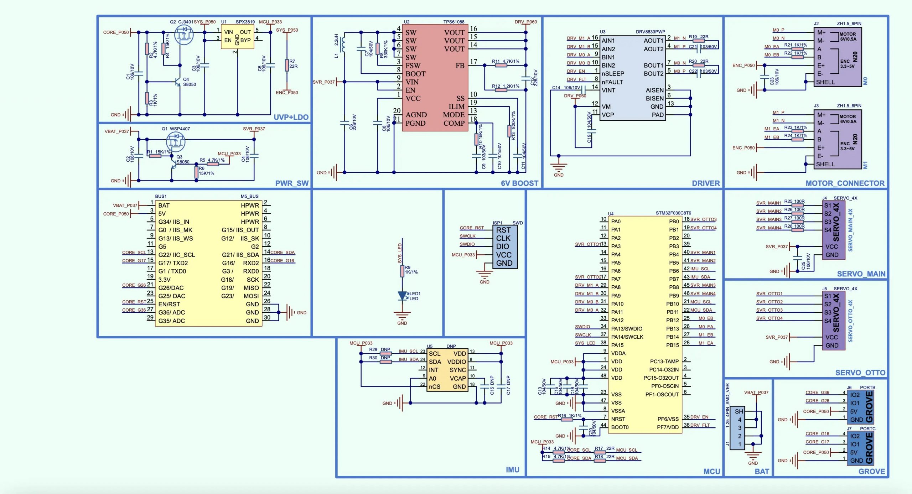Select the SVR_MAIN1 net label at J4
Screen dimensions: 912x494
(x=769, y=203)
